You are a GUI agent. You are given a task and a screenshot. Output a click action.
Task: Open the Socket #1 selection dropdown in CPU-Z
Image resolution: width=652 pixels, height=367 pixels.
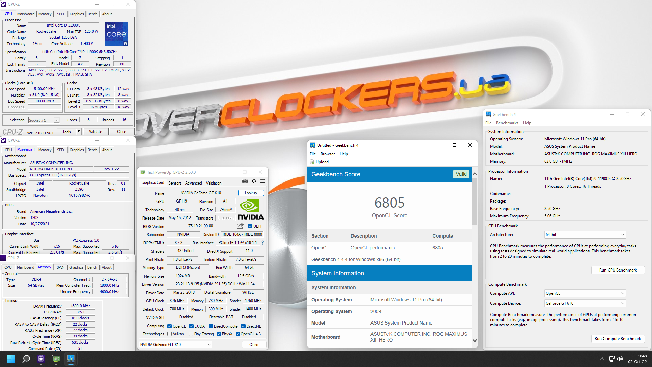pos(43,120)
